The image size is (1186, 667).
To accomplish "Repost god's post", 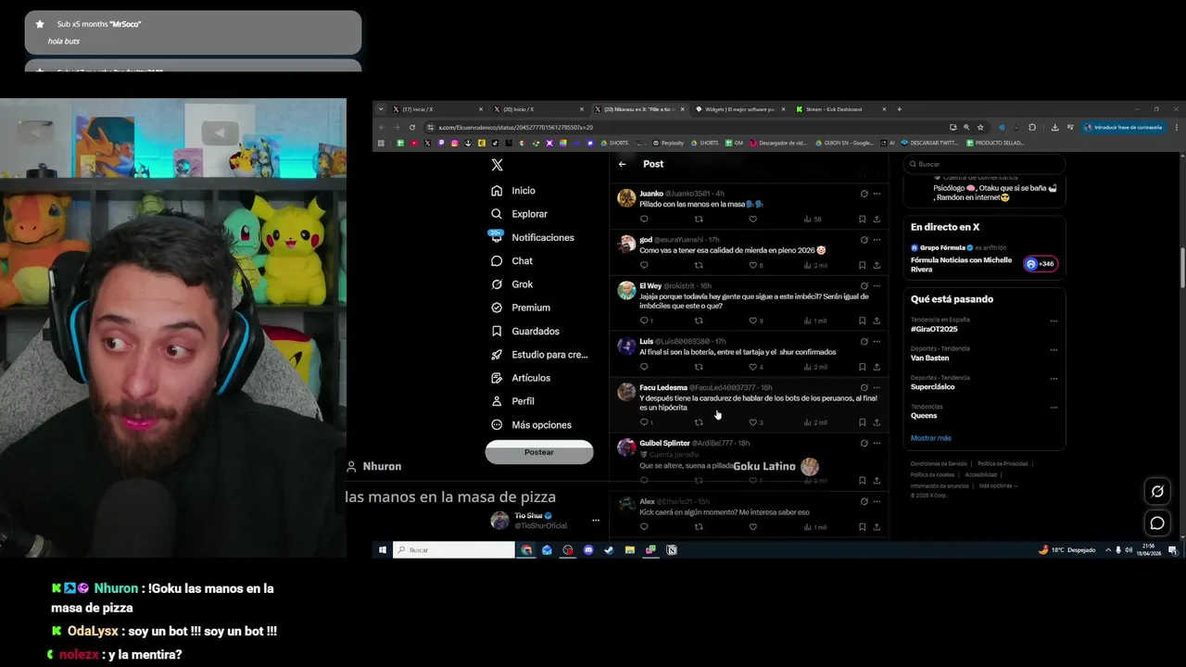I will pyautogui.click(x=699, y=265).
